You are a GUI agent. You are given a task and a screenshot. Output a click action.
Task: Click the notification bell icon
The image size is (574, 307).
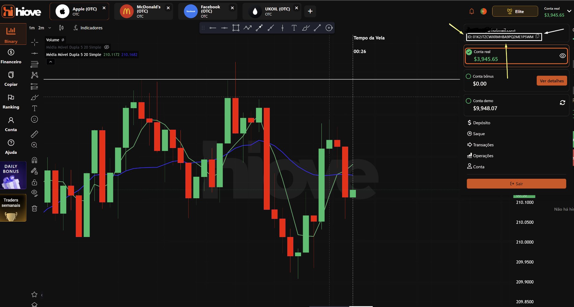click(x=471, y=11)
